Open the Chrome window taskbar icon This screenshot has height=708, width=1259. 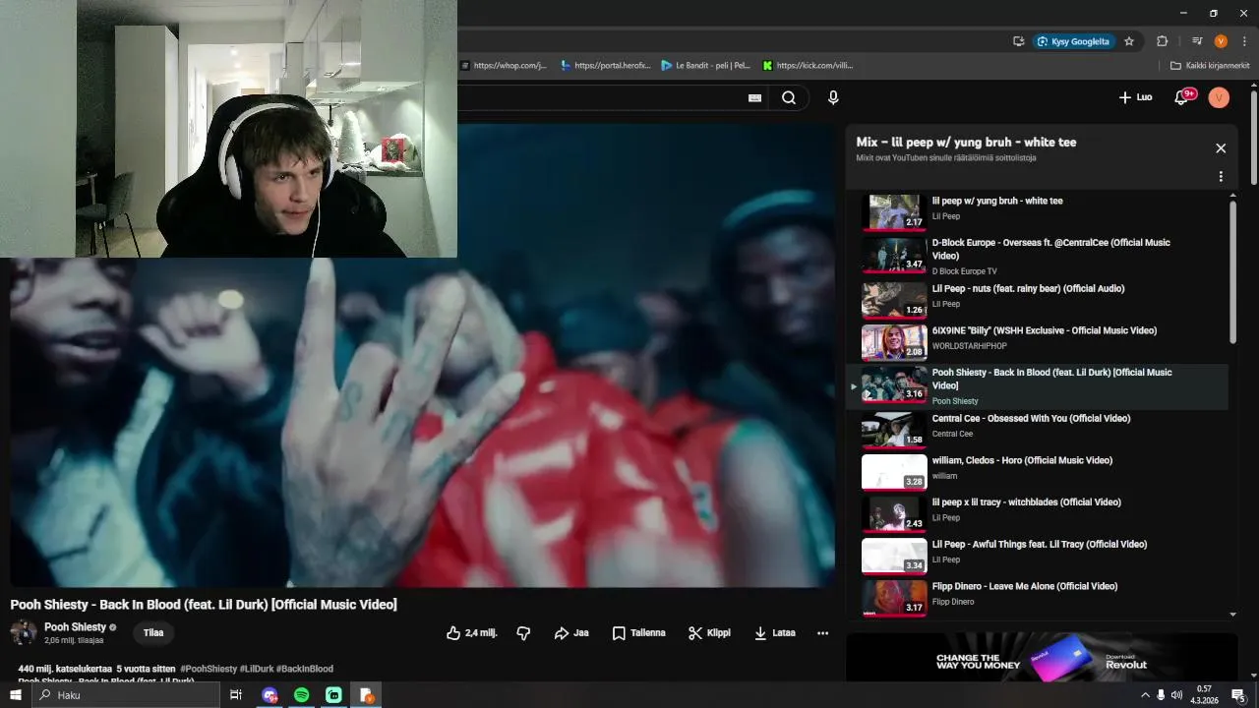367,695
